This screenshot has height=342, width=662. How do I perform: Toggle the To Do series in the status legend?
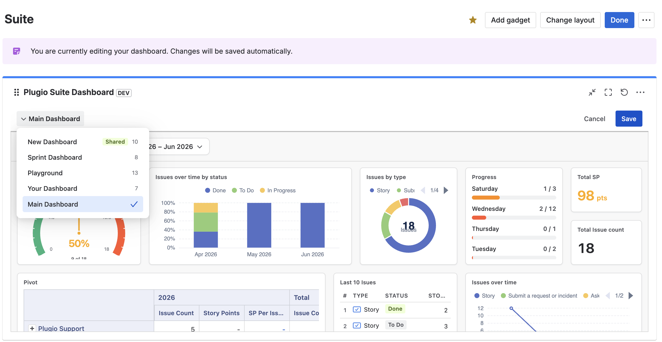[243, 190]
